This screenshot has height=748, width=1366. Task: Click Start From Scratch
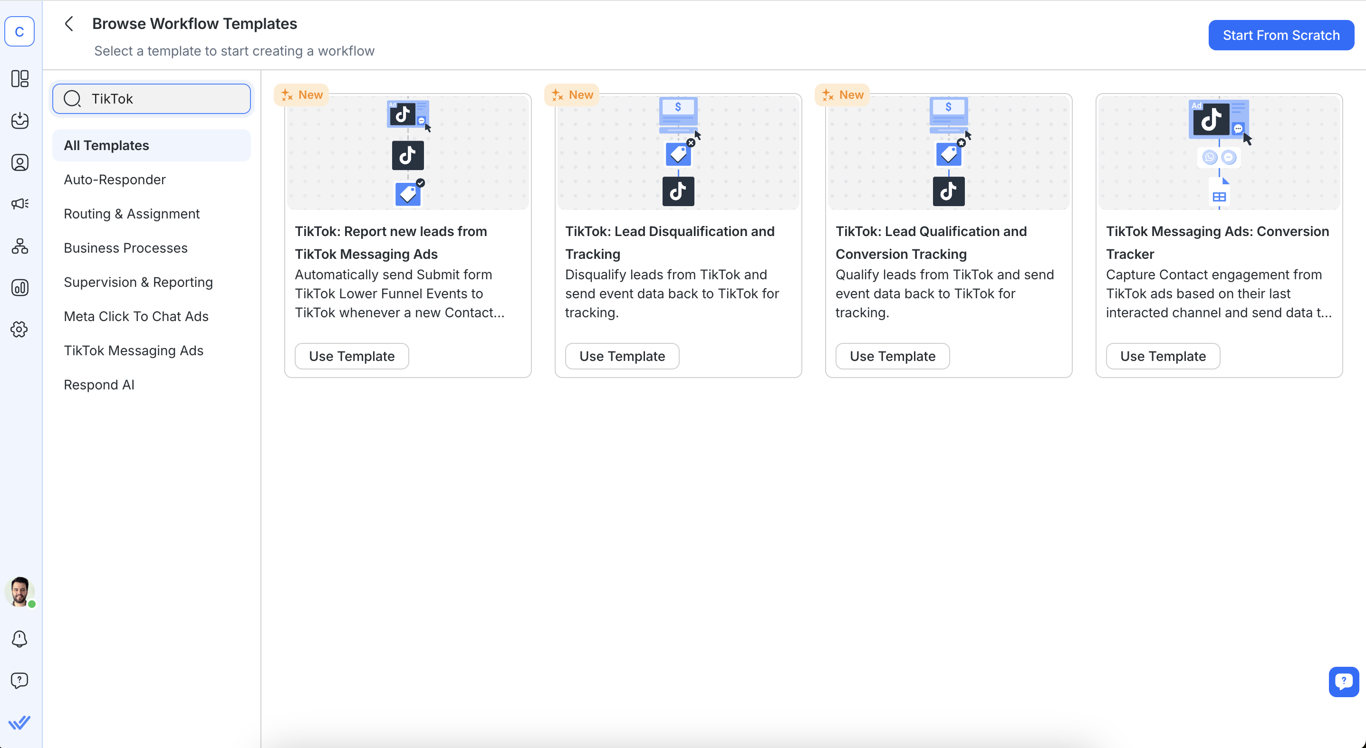pos(1281,35)
